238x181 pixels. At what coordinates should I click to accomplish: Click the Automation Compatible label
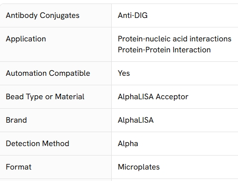tap(48, 73)
